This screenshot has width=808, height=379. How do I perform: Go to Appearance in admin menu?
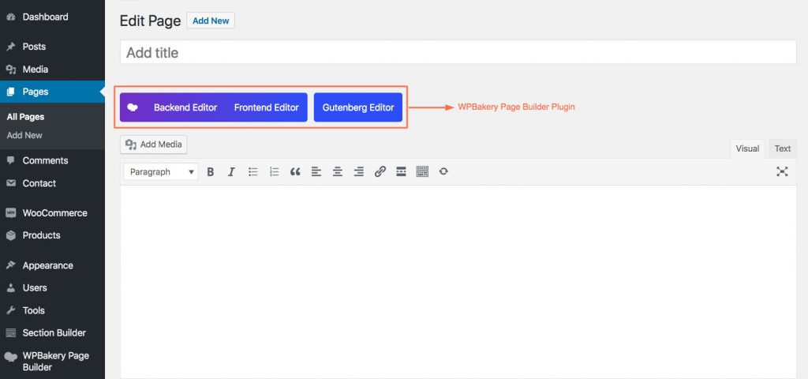47,265
